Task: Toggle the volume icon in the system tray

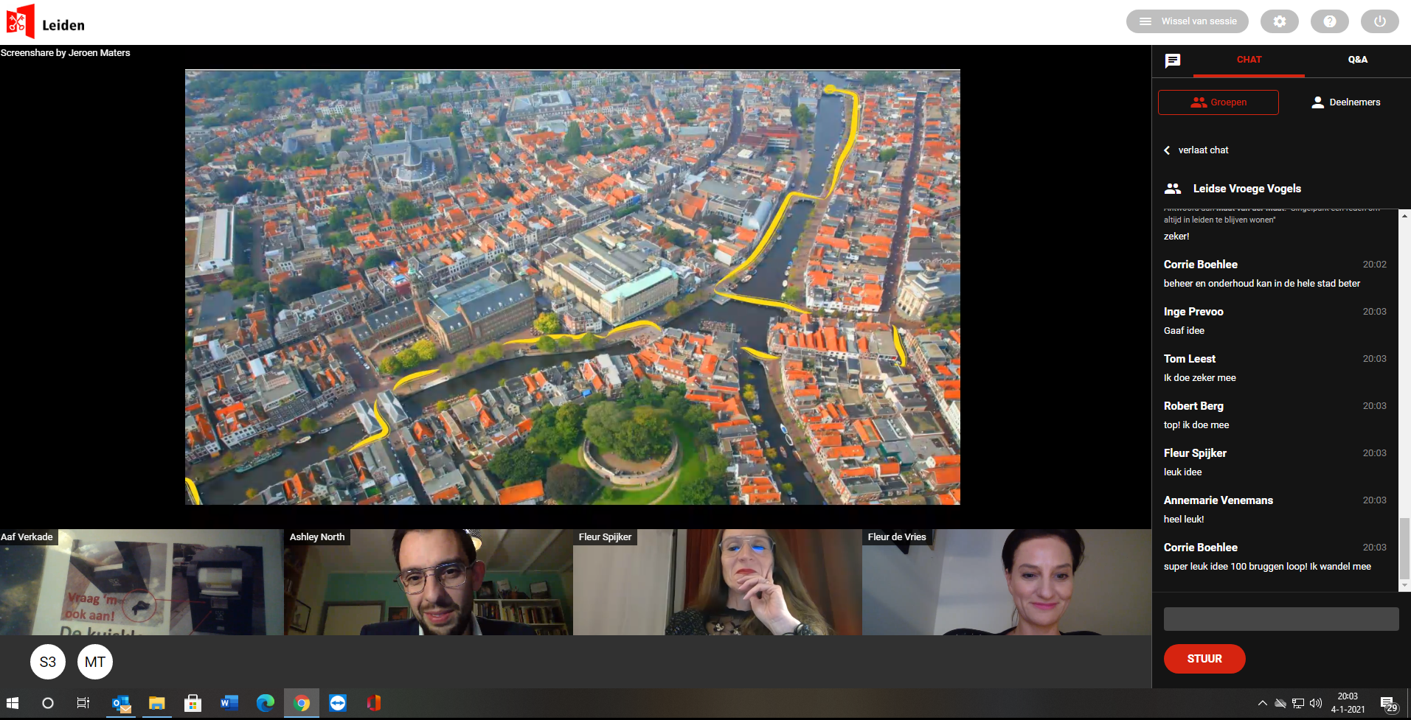Action: coord(1316,703)
